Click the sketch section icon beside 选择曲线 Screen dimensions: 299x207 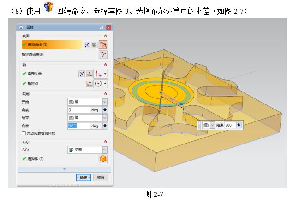(x=94, y=45)
